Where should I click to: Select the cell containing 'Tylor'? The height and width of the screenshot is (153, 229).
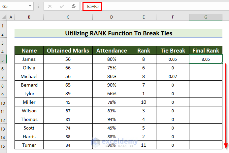point(29,94)
